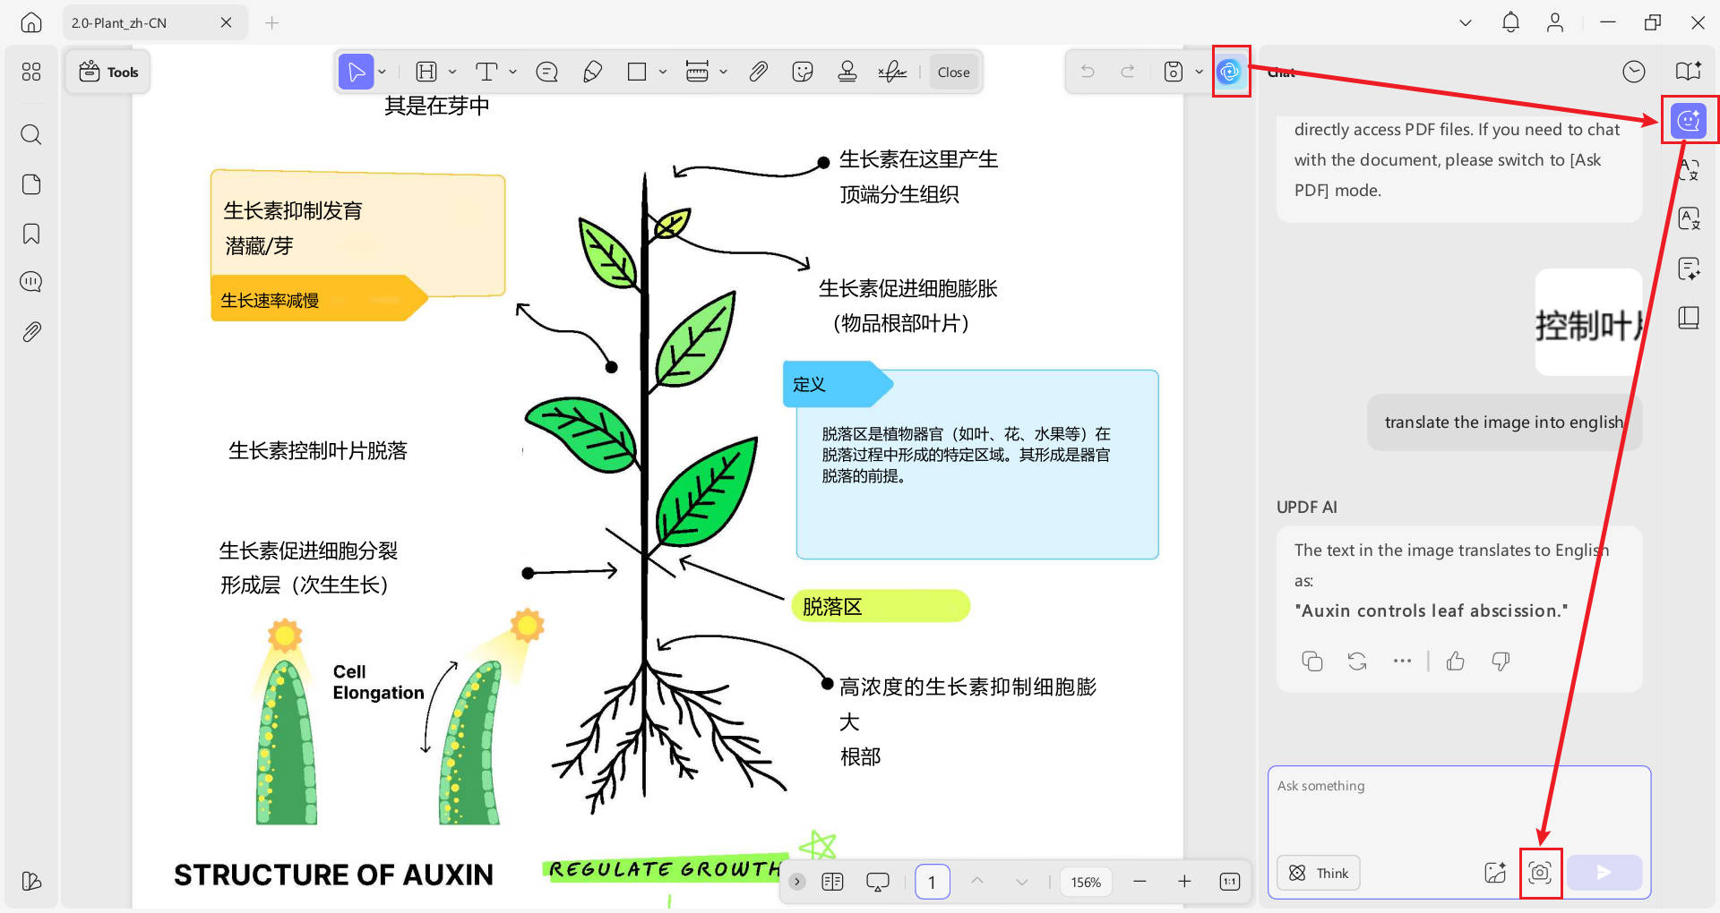Upload an image to the chat
1720x913 pixels.
point(1495,873)
